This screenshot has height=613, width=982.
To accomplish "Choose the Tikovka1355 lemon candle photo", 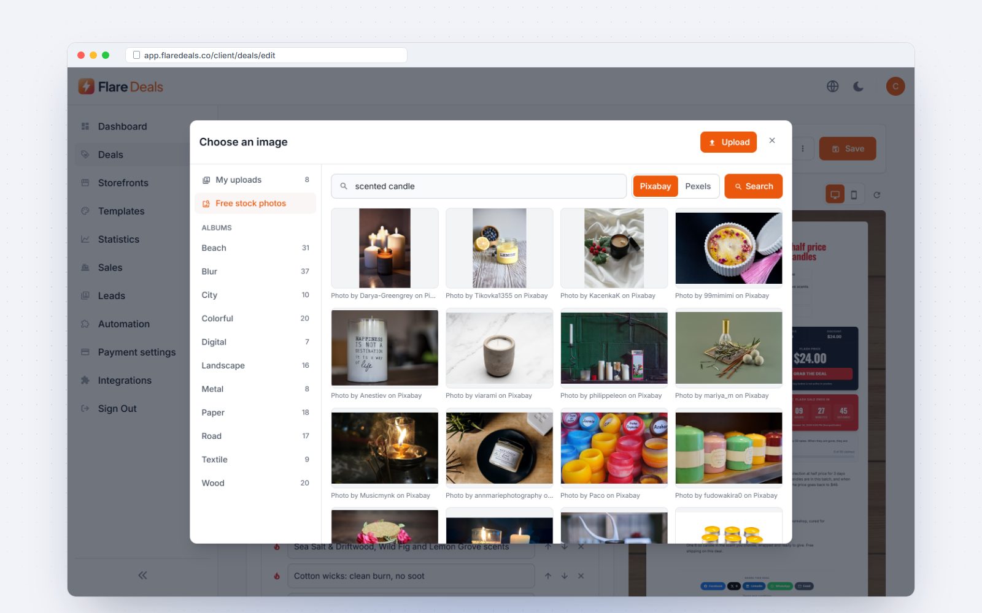I will coord(499,248).
